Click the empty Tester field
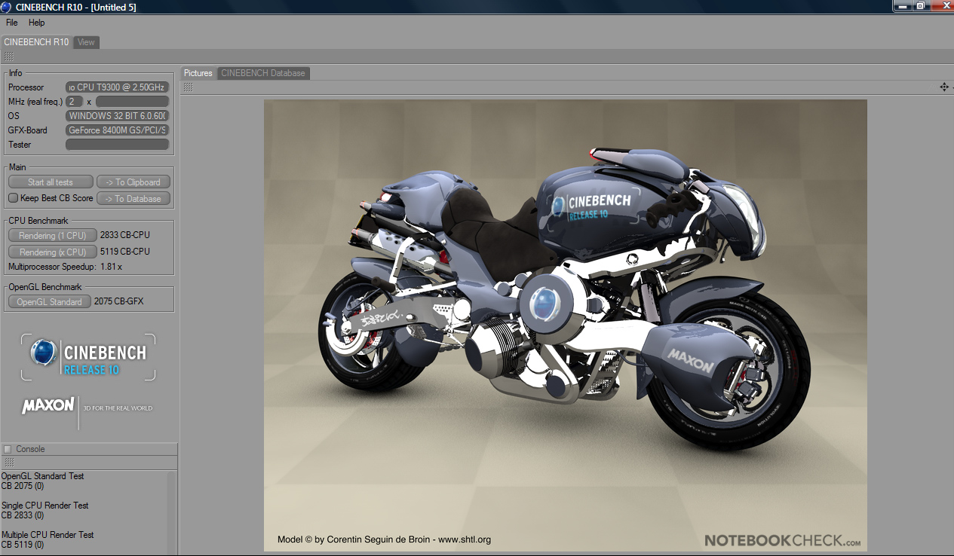Viewport: 954px width, 556px height. pyautogui.click(x=117, y=145)
